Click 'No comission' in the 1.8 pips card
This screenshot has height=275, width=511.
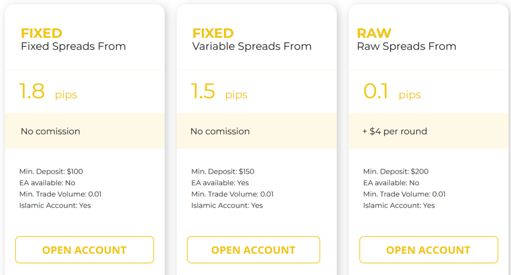(50, 132)
